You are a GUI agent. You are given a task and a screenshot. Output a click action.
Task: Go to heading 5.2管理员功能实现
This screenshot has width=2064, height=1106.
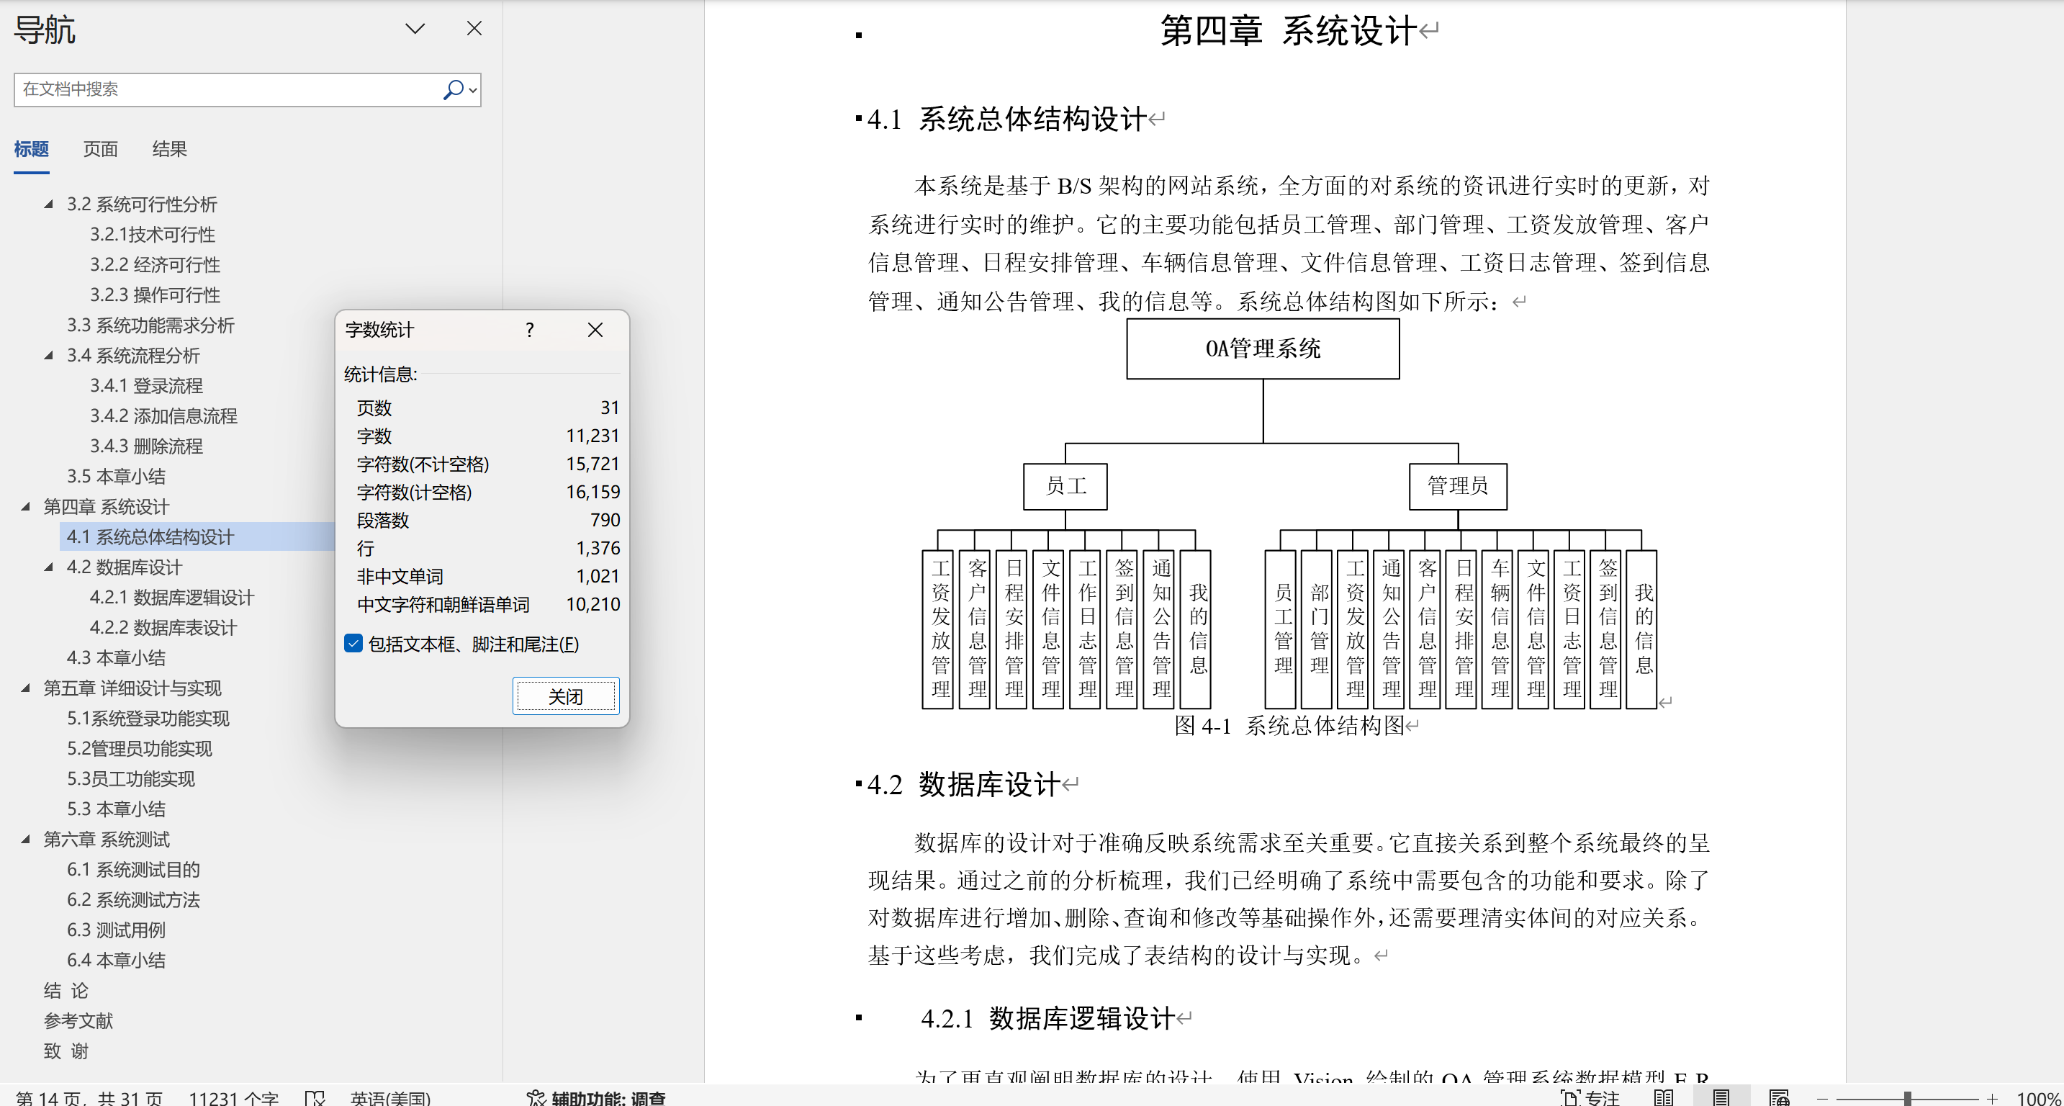pos(140,749)
